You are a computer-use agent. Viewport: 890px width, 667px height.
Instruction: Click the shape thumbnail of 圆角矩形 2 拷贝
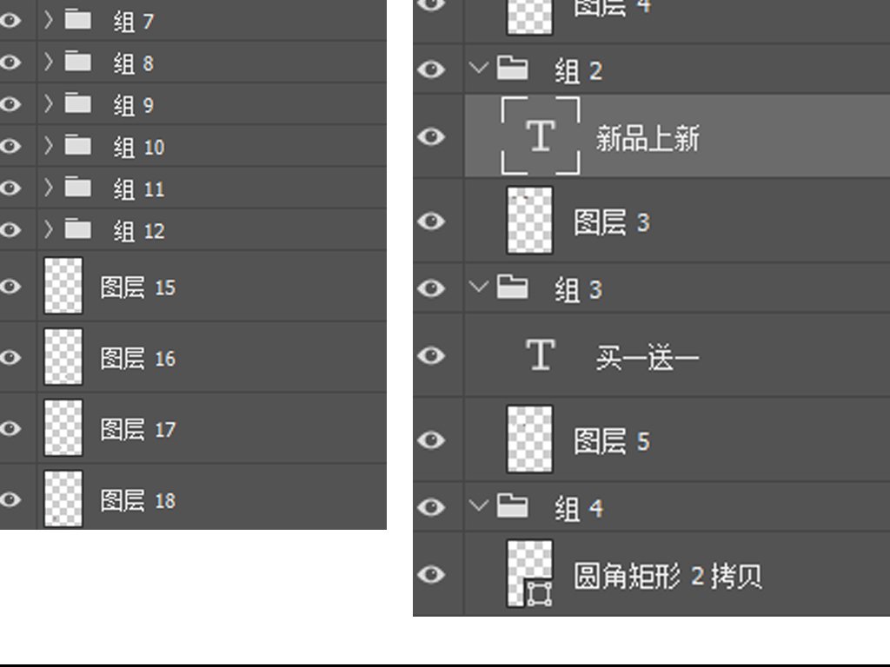pyautogui.click(x=530, y=574)
